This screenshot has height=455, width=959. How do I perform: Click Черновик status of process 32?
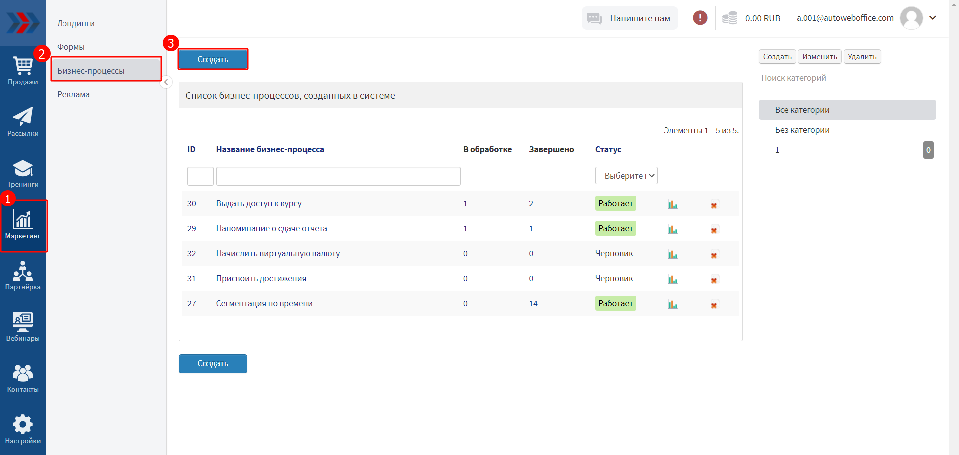[x=614, y=253]
